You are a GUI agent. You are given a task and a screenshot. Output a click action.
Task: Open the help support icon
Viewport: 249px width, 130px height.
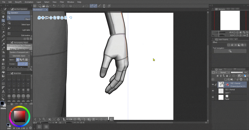coord(109,6)
